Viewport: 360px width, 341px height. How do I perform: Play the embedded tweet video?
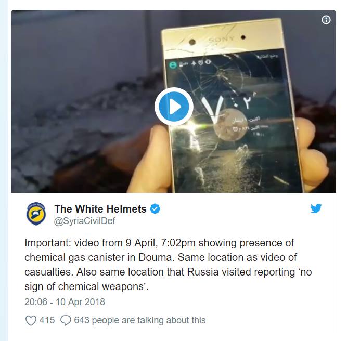tap(174, 107)
